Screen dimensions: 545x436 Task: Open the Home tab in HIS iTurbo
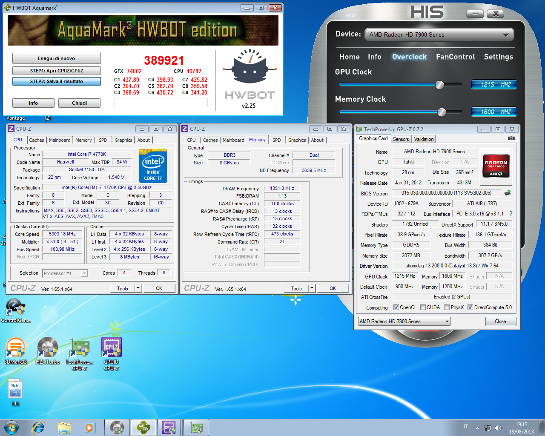coord(350,57)
